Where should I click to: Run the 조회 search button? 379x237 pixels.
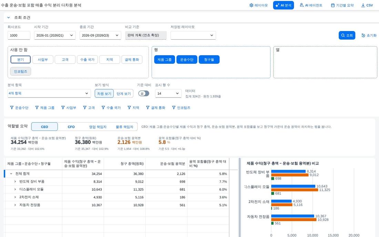pyautogui.click(x=347, y=35)
